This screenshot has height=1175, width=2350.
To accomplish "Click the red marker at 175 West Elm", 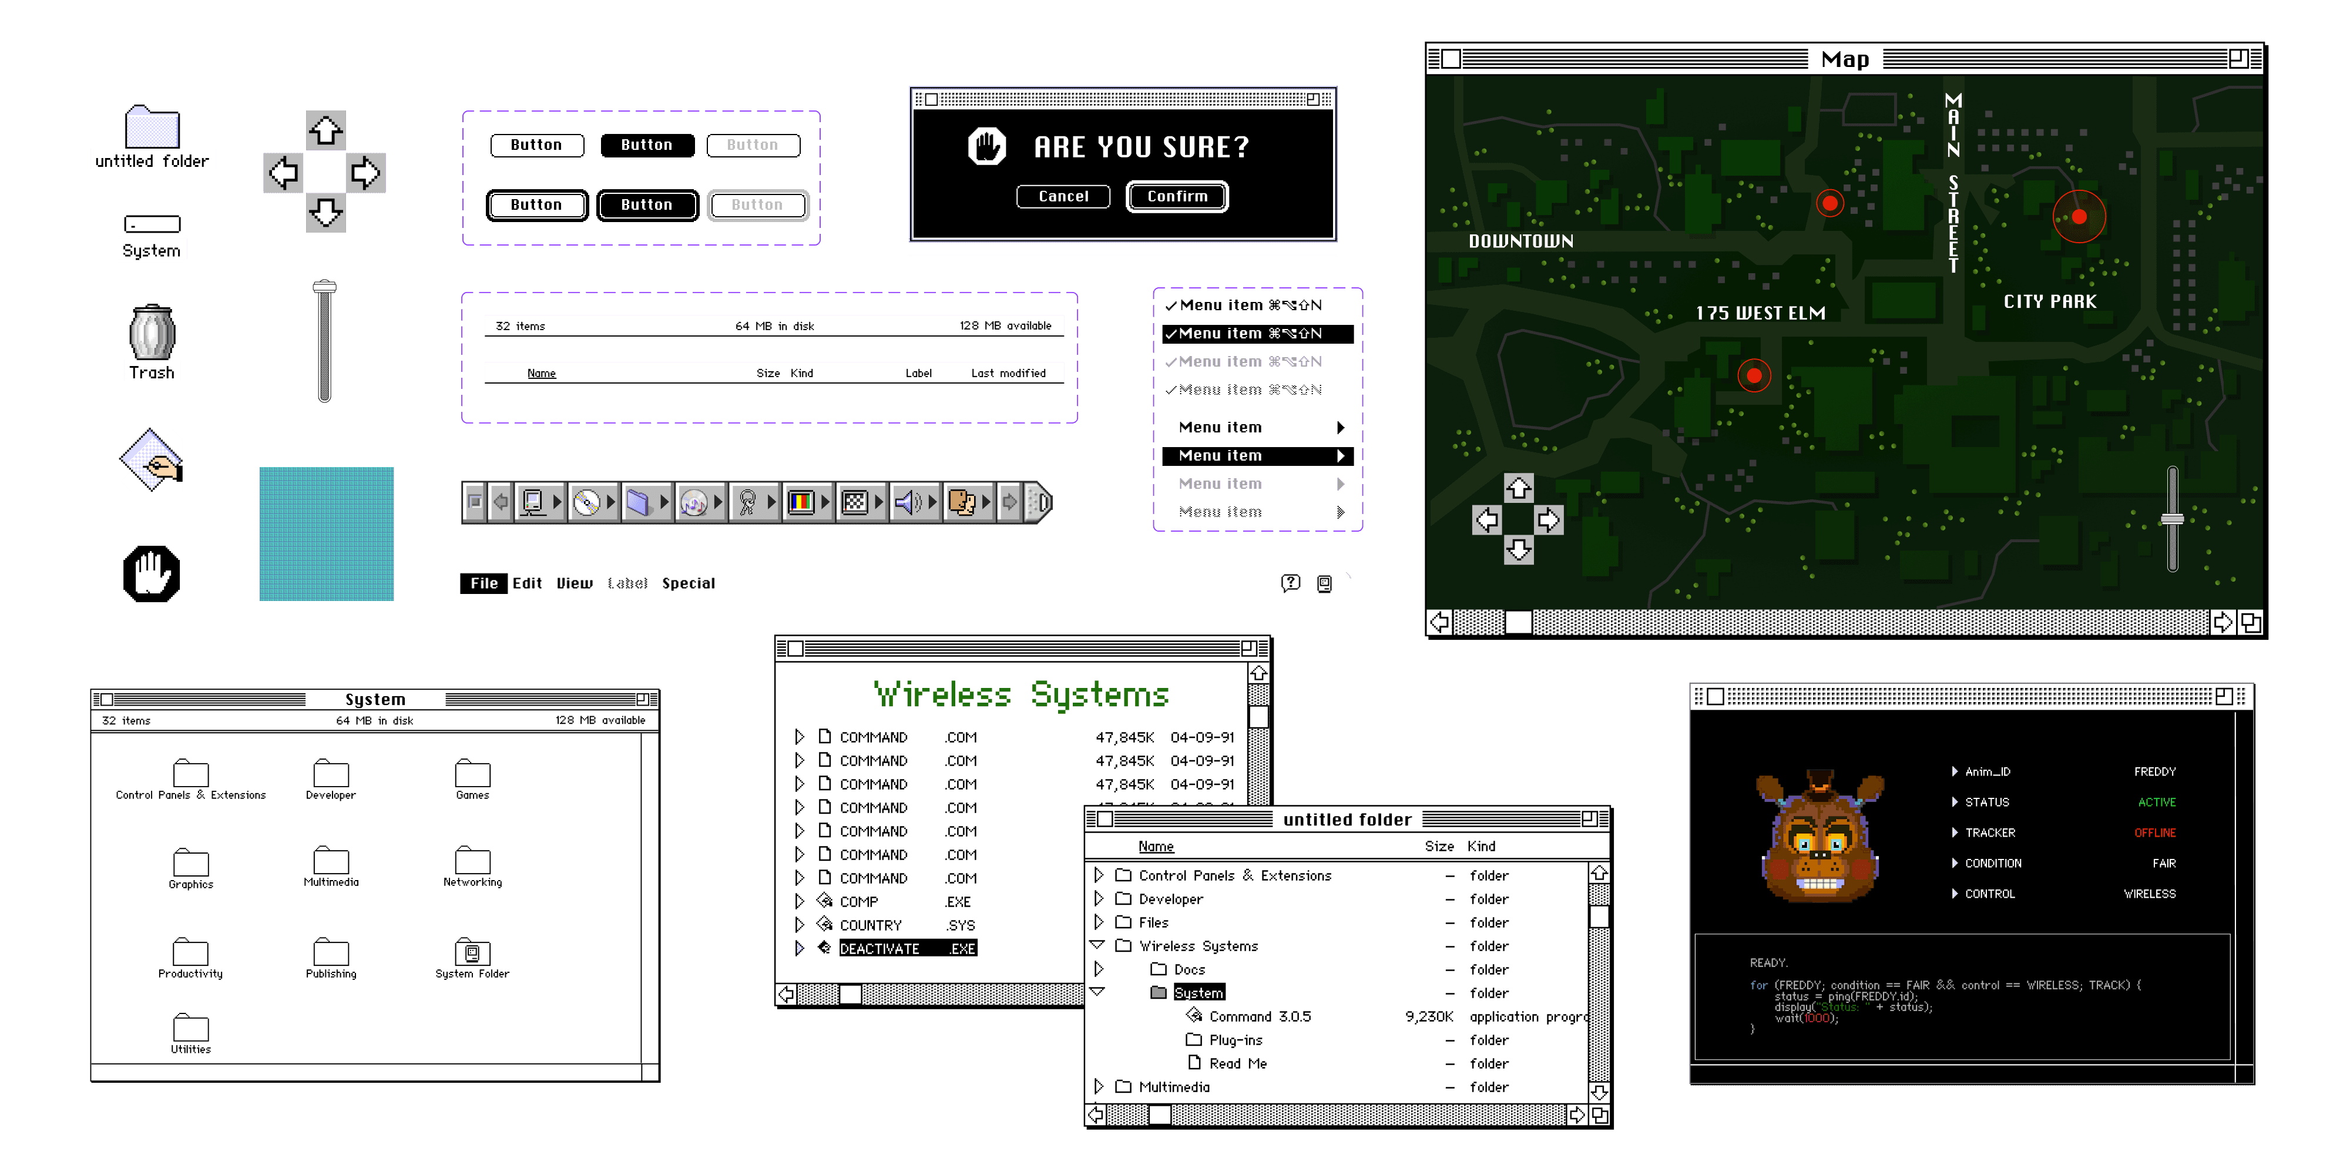I will pos(1753,375).
